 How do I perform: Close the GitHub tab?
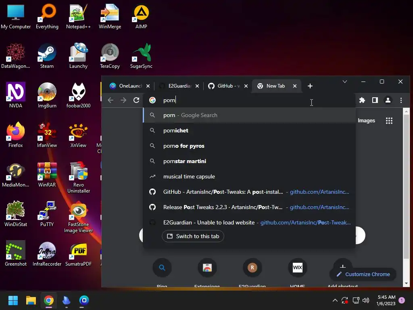pos(246,86)
